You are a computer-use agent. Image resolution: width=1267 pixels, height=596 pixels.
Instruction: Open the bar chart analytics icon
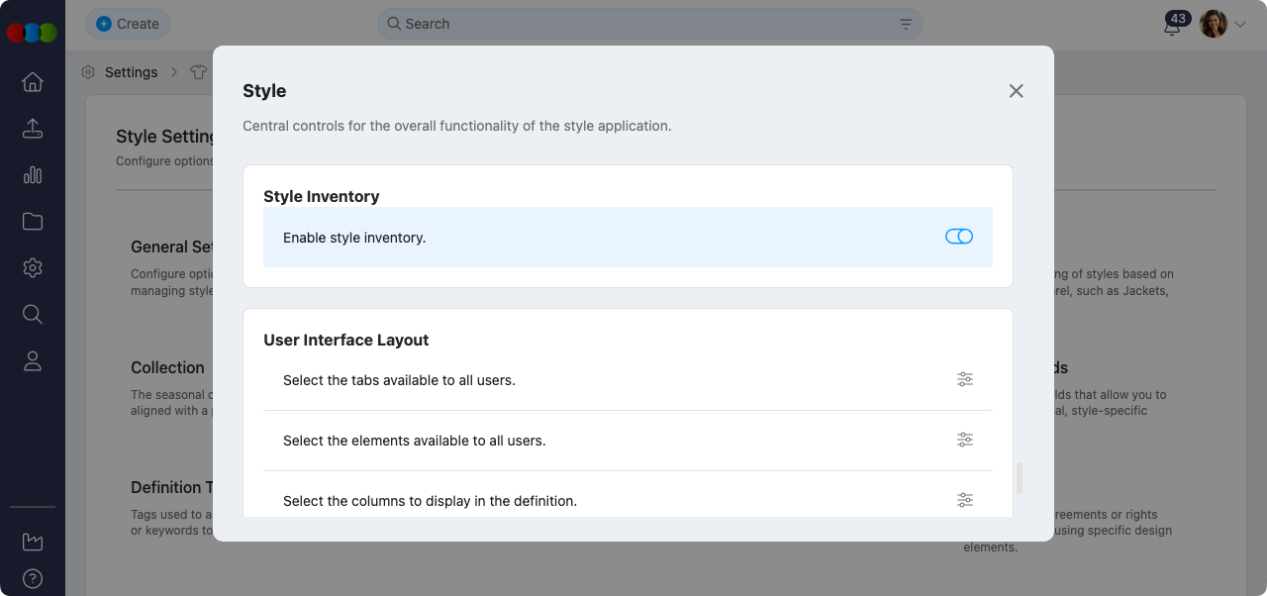pos(33,175)
